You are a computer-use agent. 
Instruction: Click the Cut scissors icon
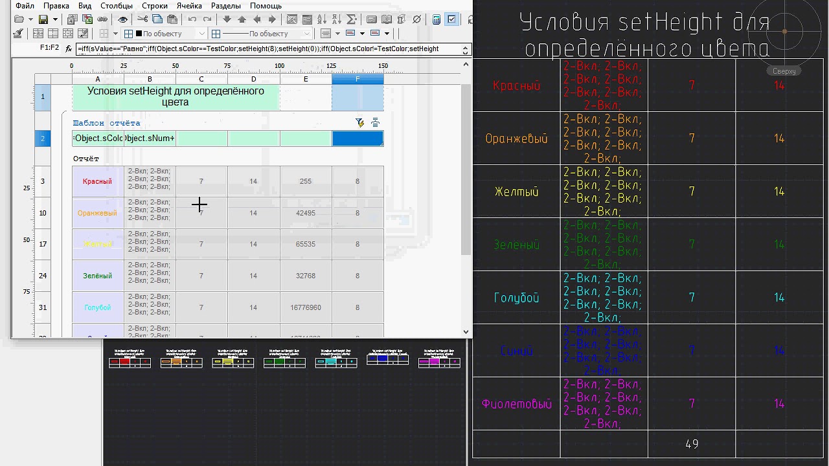click(142, 19)
